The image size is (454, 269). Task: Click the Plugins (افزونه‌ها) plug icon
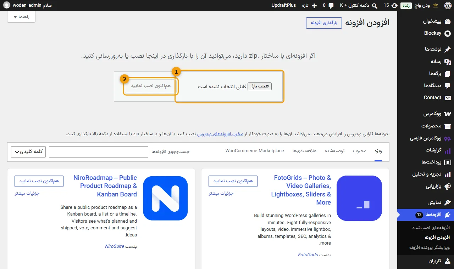(448, 214)
